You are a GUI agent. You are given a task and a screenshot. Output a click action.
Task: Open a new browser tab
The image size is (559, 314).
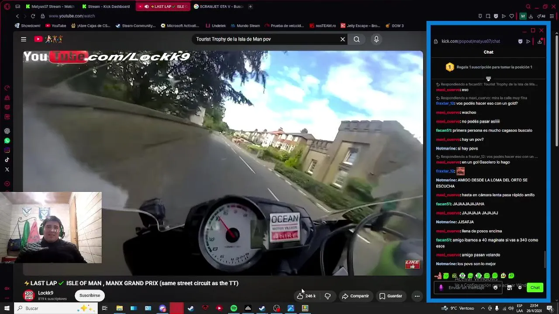tap(250, 7)
